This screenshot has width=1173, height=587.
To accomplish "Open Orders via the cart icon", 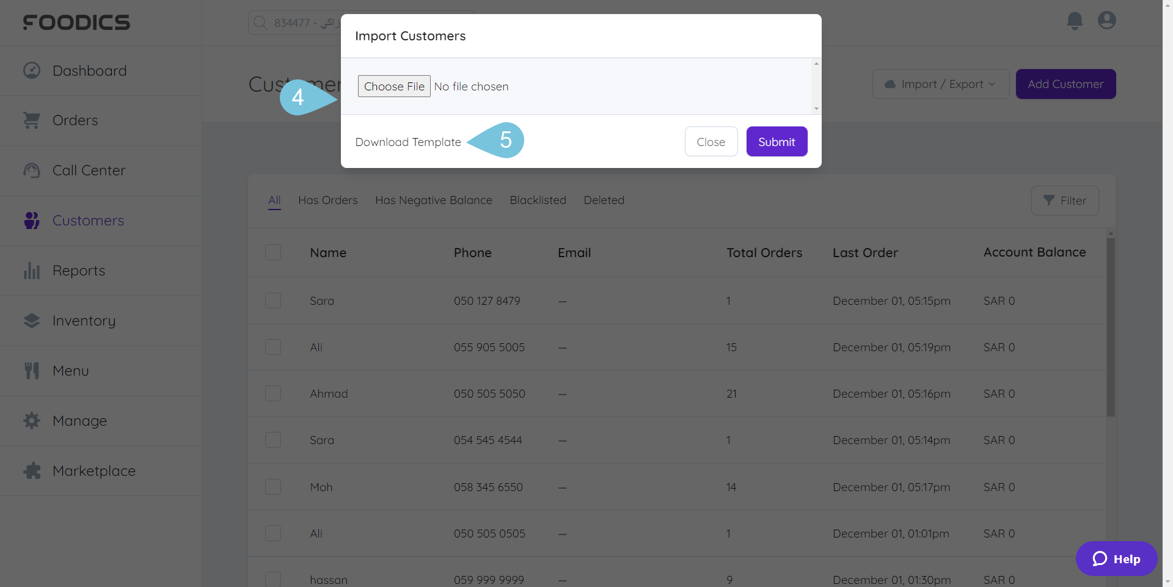I will point(31,120).
